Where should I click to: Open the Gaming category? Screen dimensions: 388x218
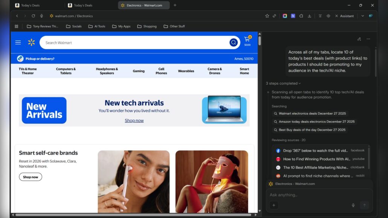(x=139, y=71)
